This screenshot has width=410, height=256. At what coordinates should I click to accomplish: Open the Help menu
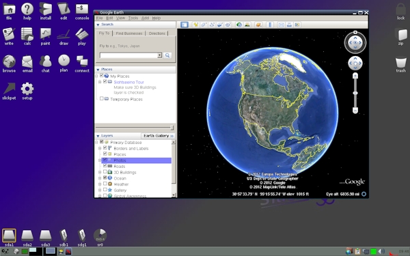pyautogui.click(x=156, y=18)
